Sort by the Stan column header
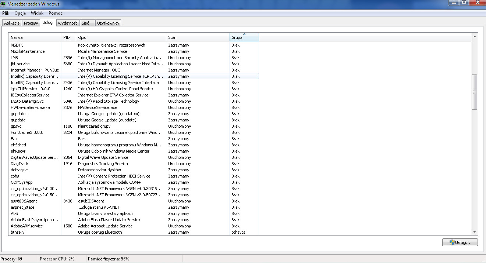 [x=198, y=37]
